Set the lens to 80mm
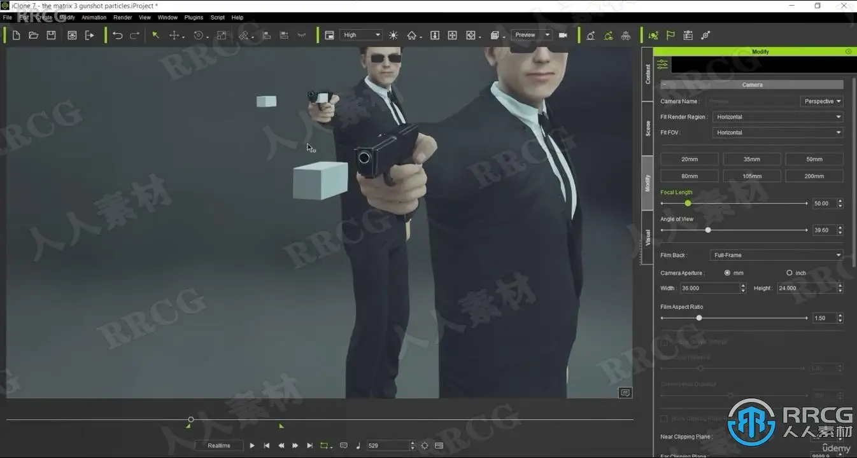Image resolution: width=857 pixels, height=458 pixels. [x=690, y=176]
